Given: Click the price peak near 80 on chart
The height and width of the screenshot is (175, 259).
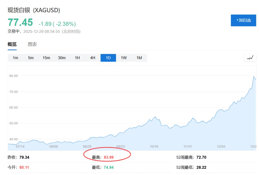Looking at the screenshot, I should (254, 76).
